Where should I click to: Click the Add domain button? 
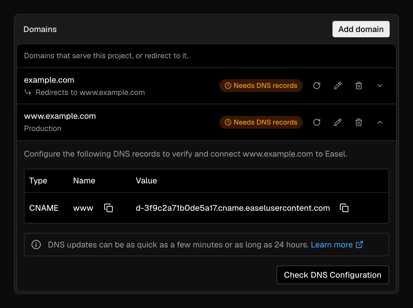pos(361,29)
